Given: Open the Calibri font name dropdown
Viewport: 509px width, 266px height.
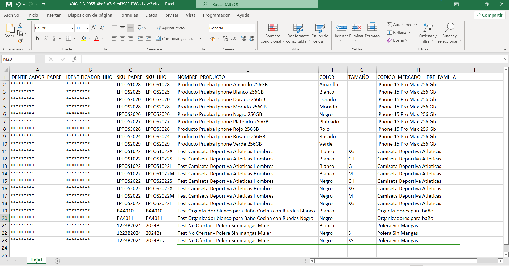Looking at the screenshot, I should 72,28.
